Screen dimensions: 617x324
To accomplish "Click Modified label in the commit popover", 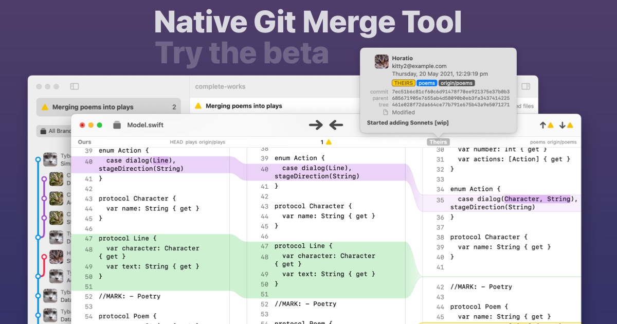I will tap(403, 112).
